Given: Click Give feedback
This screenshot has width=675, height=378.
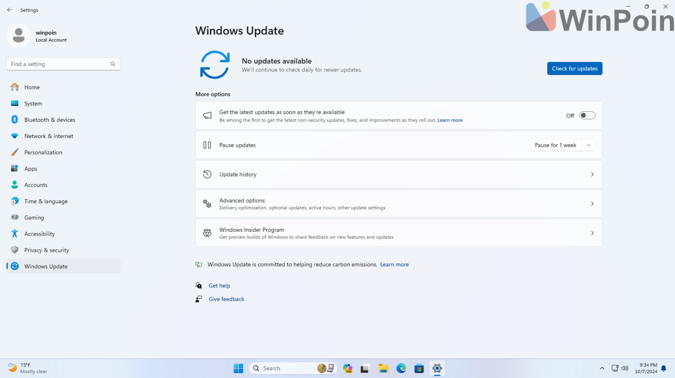Looking at the screenshot, I should click(x=226, y=299).
